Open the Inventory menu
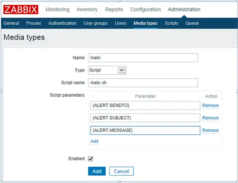The width and height of the screenshot is (238, 183). tap(87, 10)
